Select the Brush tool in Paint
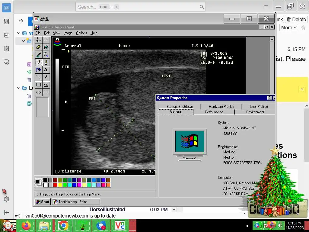This screenshot has height=232, width=309. coord(46,62)
